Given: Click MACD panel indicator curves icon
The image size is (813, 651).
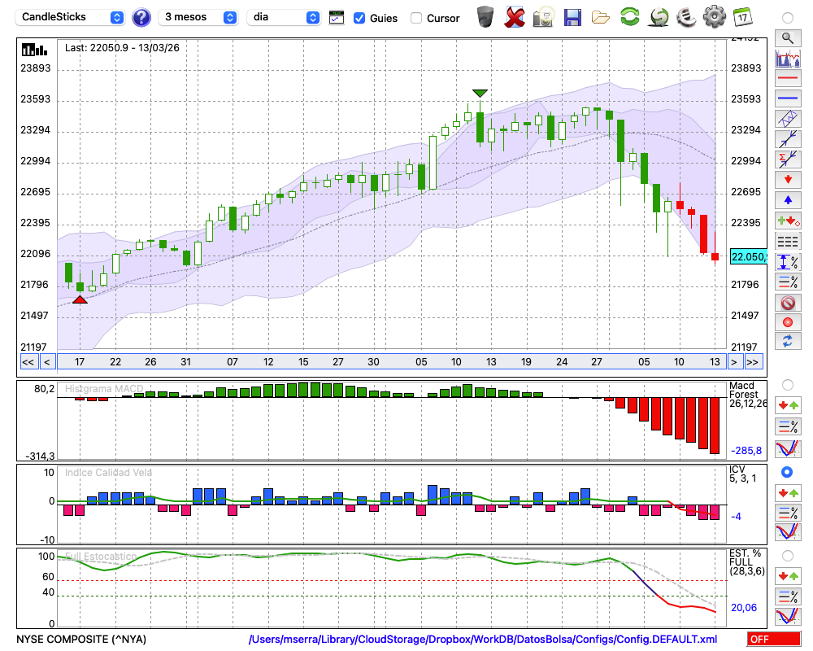Looking at the screenshot, I should pyautogui.click(x=788, y=448).
